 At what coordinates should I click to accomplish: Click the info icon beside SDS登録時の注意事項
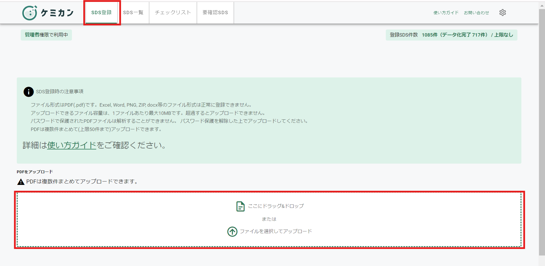point(28,92)
